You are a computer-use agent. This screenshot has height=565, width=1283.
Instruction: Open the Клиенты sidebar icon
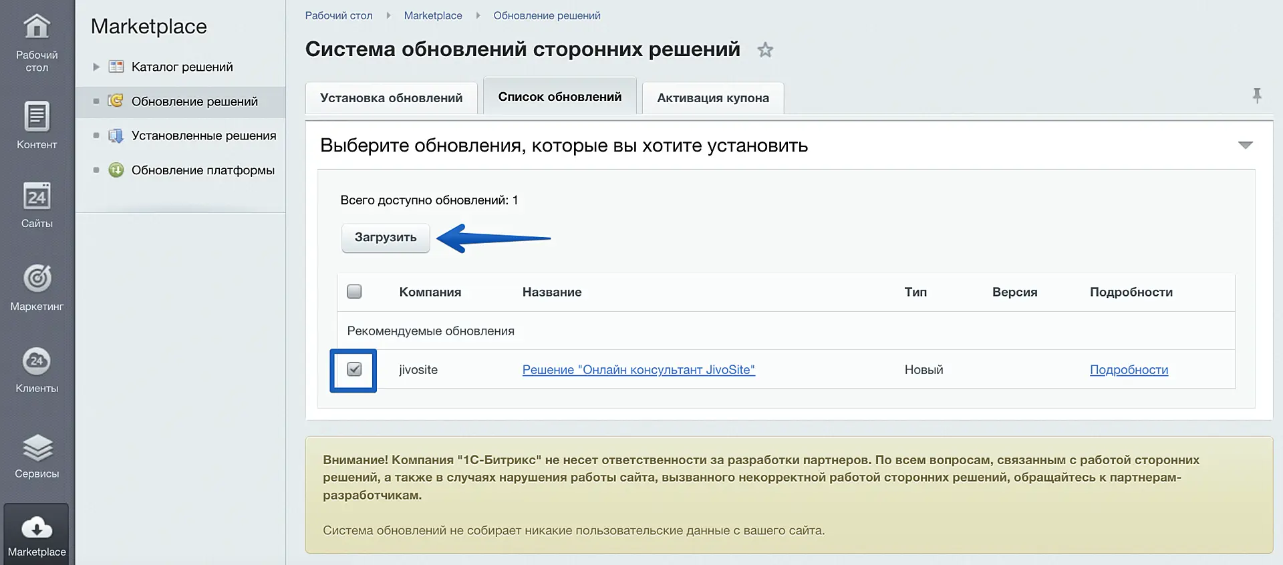tap(37, 361)
